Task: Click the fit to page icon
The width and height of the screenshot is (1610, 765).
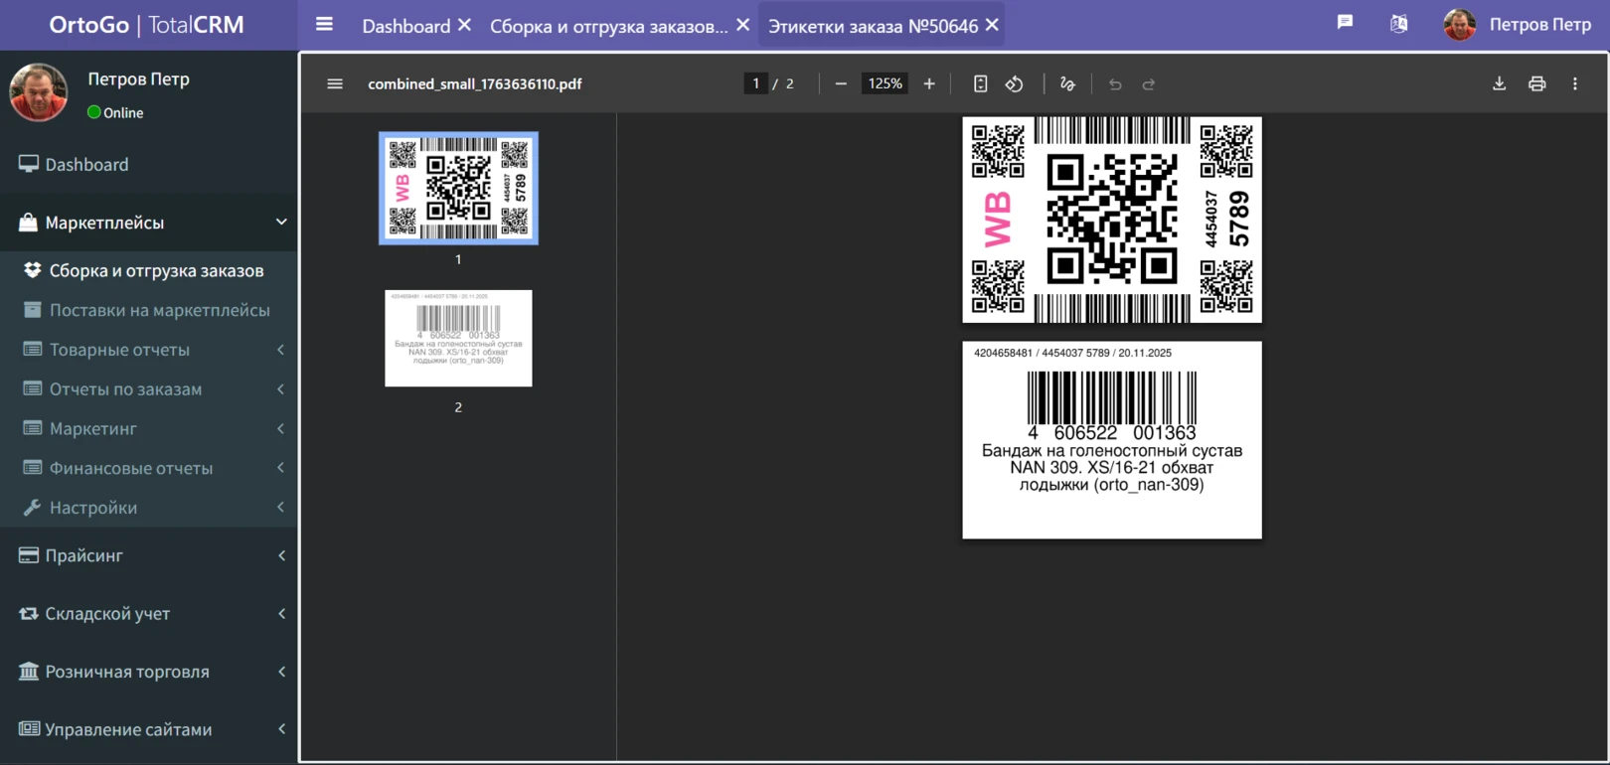Action: pyautogui.click(x=980, y=84)
